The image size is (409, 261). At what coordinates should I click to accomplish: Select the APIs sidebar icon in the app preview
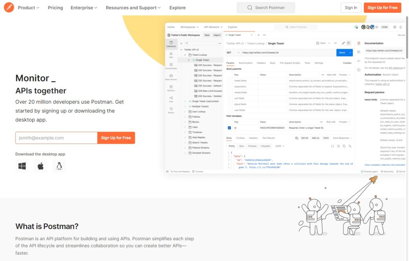click(x=171, y=55)
